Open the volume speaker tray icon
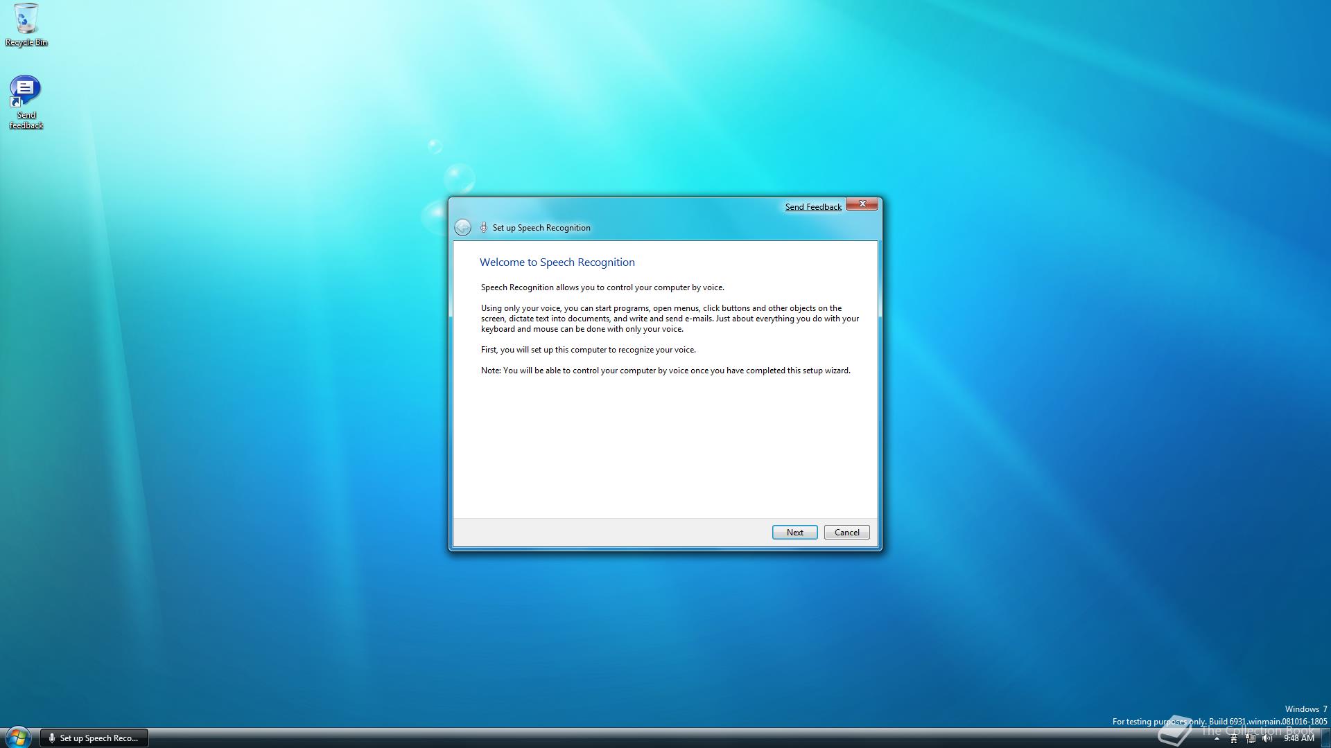Viewport: 1331px width, 748px height. click(1267, 738)
